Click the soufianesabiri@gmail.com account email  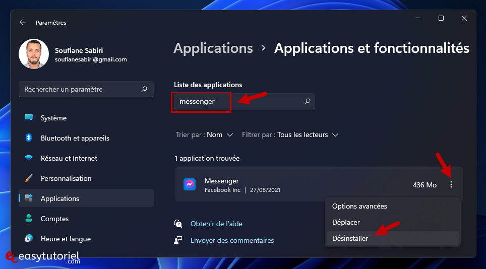(x=91, y=59)
